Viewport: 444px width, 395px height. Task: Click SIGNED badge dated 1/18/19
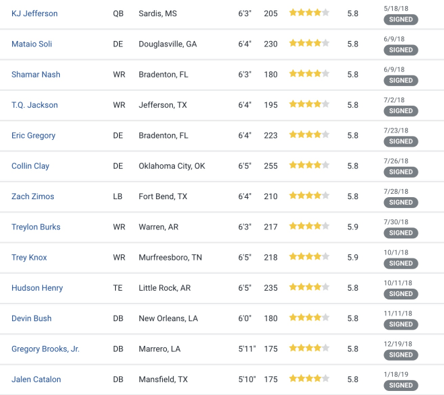401,386
